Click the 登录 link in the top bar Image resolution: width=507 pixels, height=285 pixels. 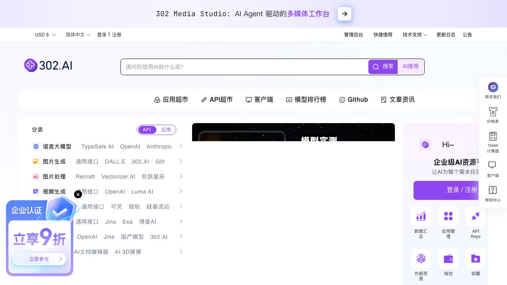point(102,35)
